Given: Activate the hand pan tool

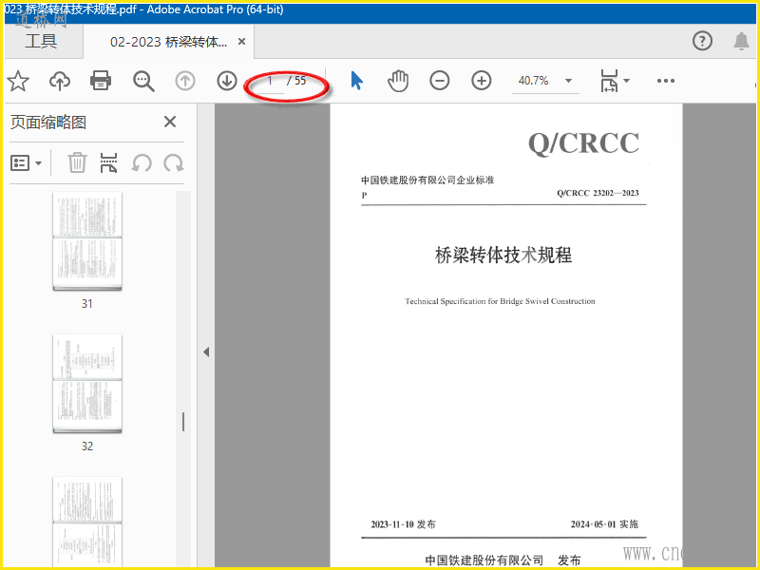Looking at the screenshot, I should click(398, 81).
